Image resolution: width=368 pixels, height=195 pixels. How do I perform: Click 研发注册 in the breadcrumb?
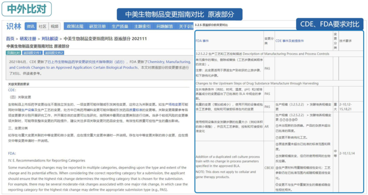28,39
